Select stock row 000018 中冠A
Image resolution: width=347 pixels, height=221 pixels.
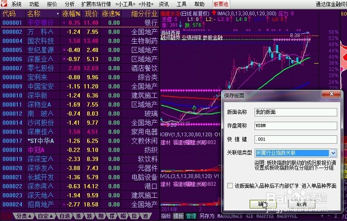pos(80,150)
